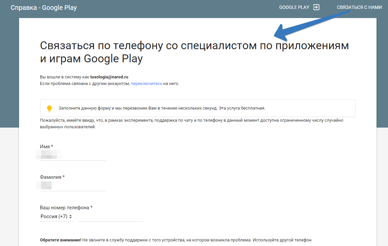This screenshot has height=246, width=388.
Task: Click the GOOGLE PLAY header link
Action: point(294,8)
